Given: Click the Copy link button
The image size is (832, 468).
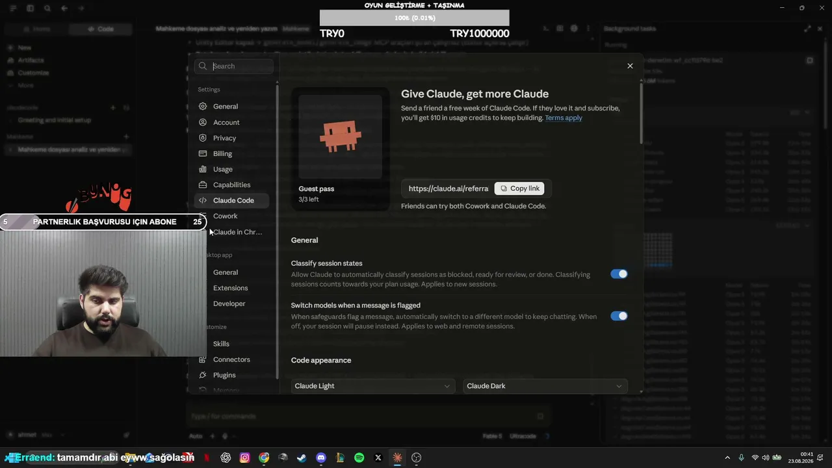Looking at the screenshot, I should 519,188.
